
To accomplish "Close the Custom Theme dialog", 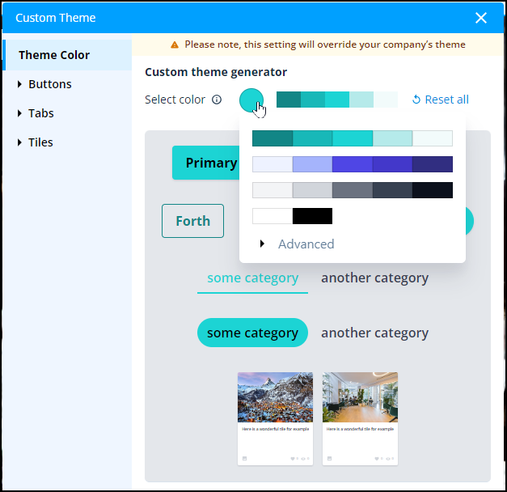I will coord(481,18).
